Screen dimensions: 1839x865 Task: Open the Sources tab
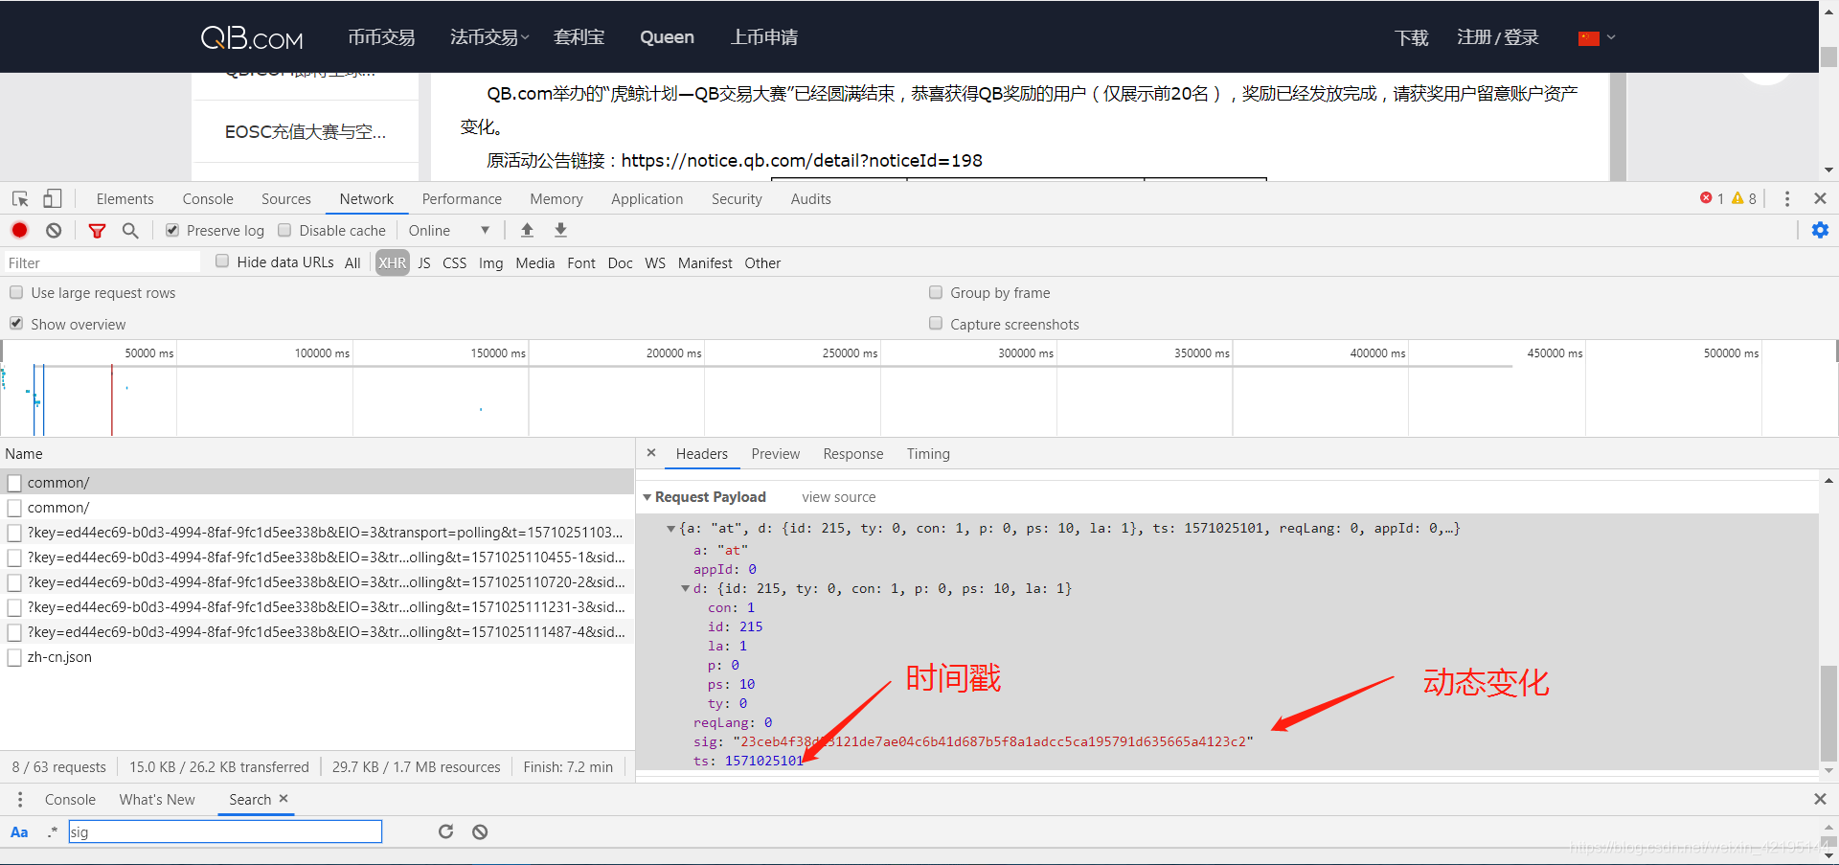(x=286, y=199)
